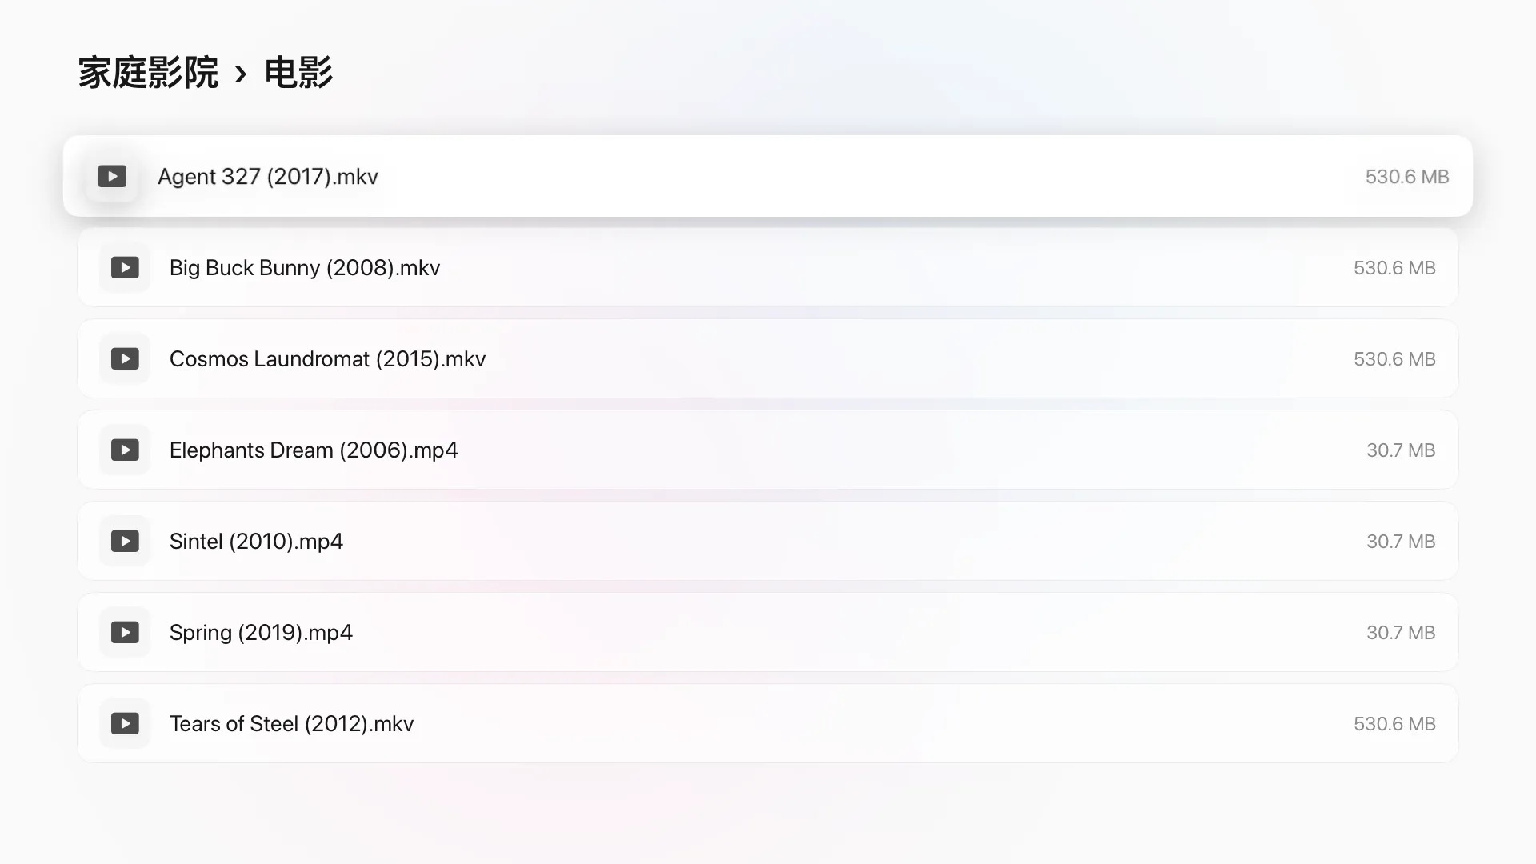Viewport: 1536px width, 864px height.
Task: Click the video icon beside Big Buck Bunny (2008).mkv
Action: 125,267
